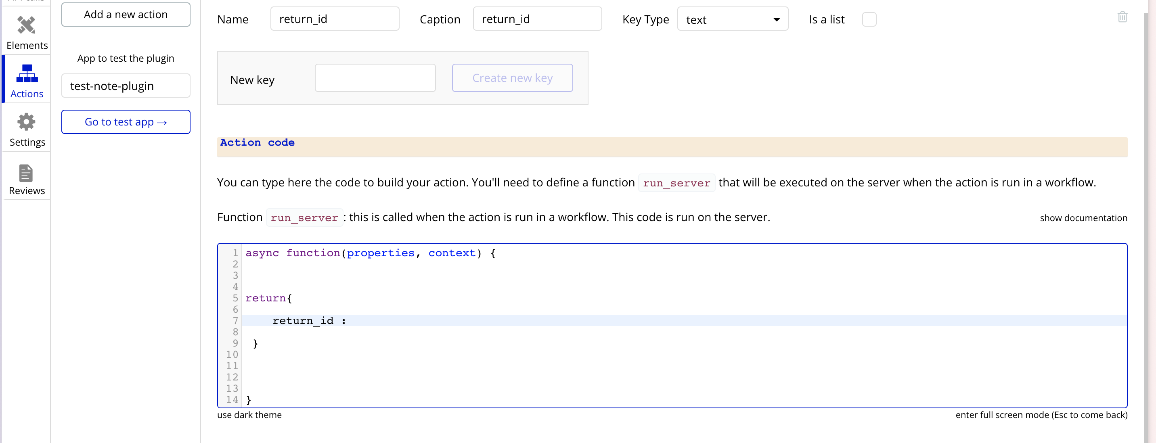Click the test-note-plugin app field

[x=126, y=86]
